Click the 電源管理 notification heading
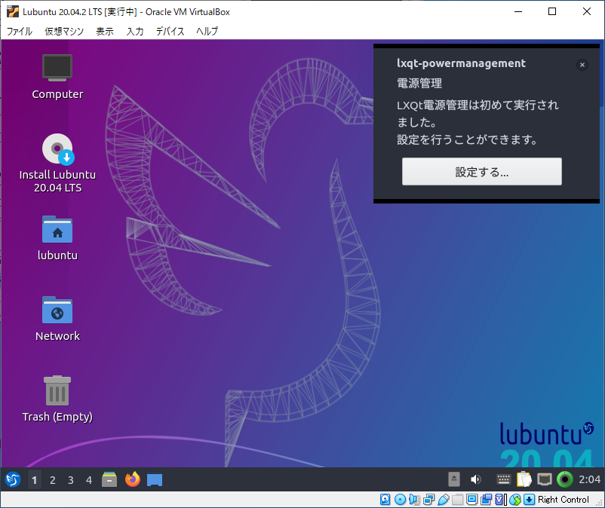 [419, 83]
